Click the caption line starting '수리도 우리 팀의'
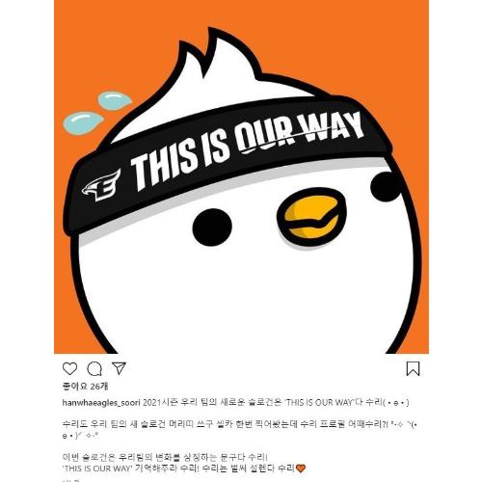 (240, 430)
